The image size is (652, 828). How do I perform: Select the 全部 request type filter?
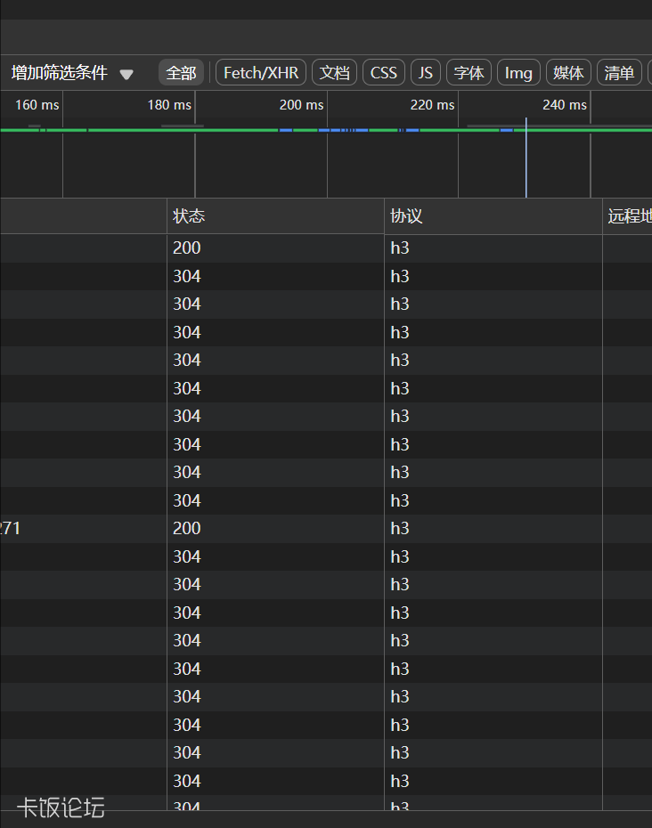tap(181, 73)
